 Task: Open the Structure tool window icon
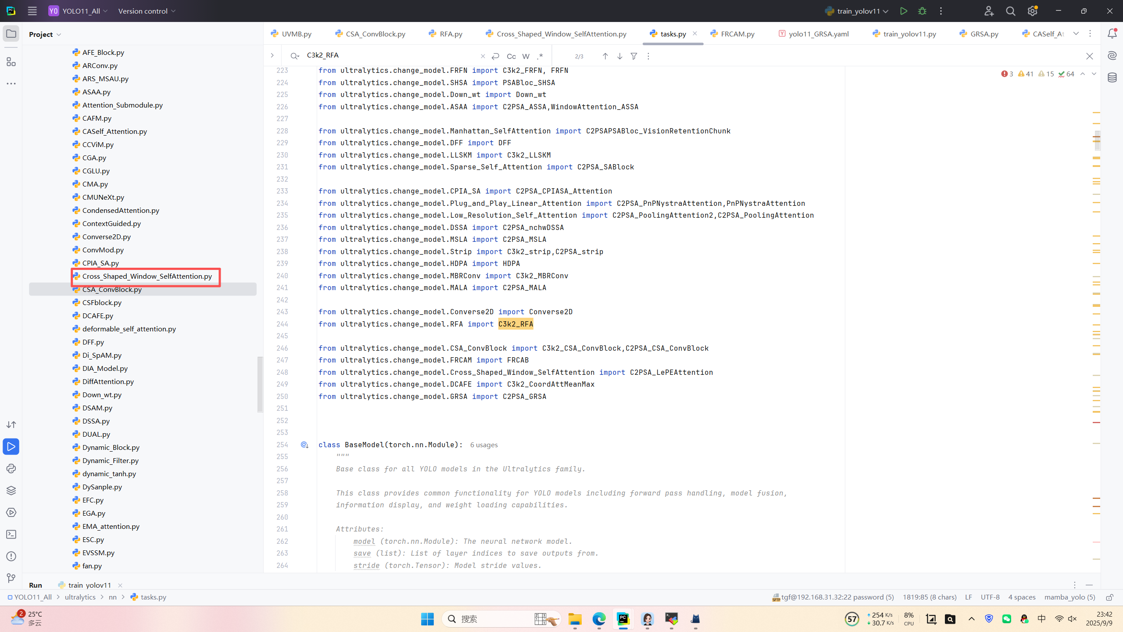click(11, 62)
